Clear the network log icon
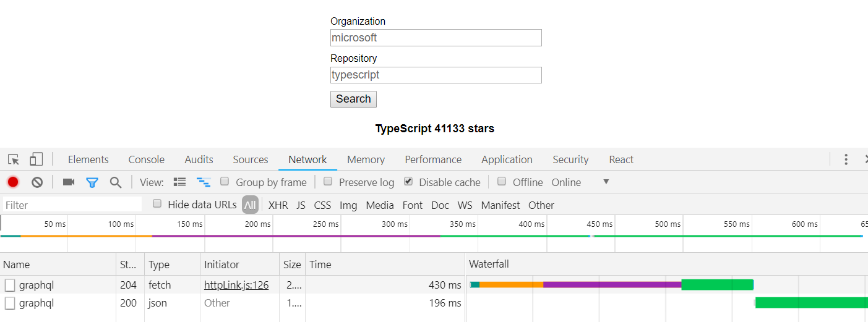The image size is (868, 322). [37, 182]
